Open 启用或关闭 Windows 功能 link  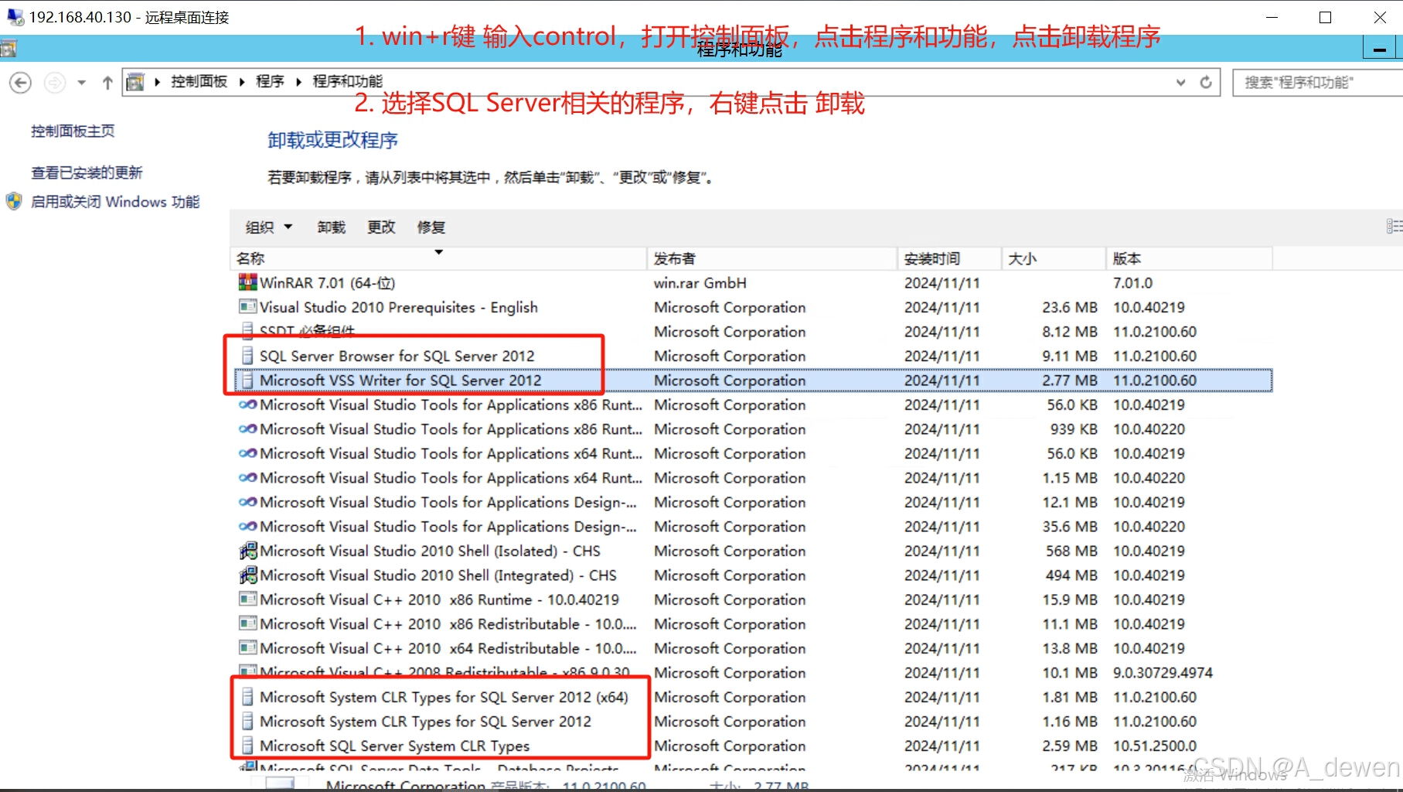coord(115,202)
